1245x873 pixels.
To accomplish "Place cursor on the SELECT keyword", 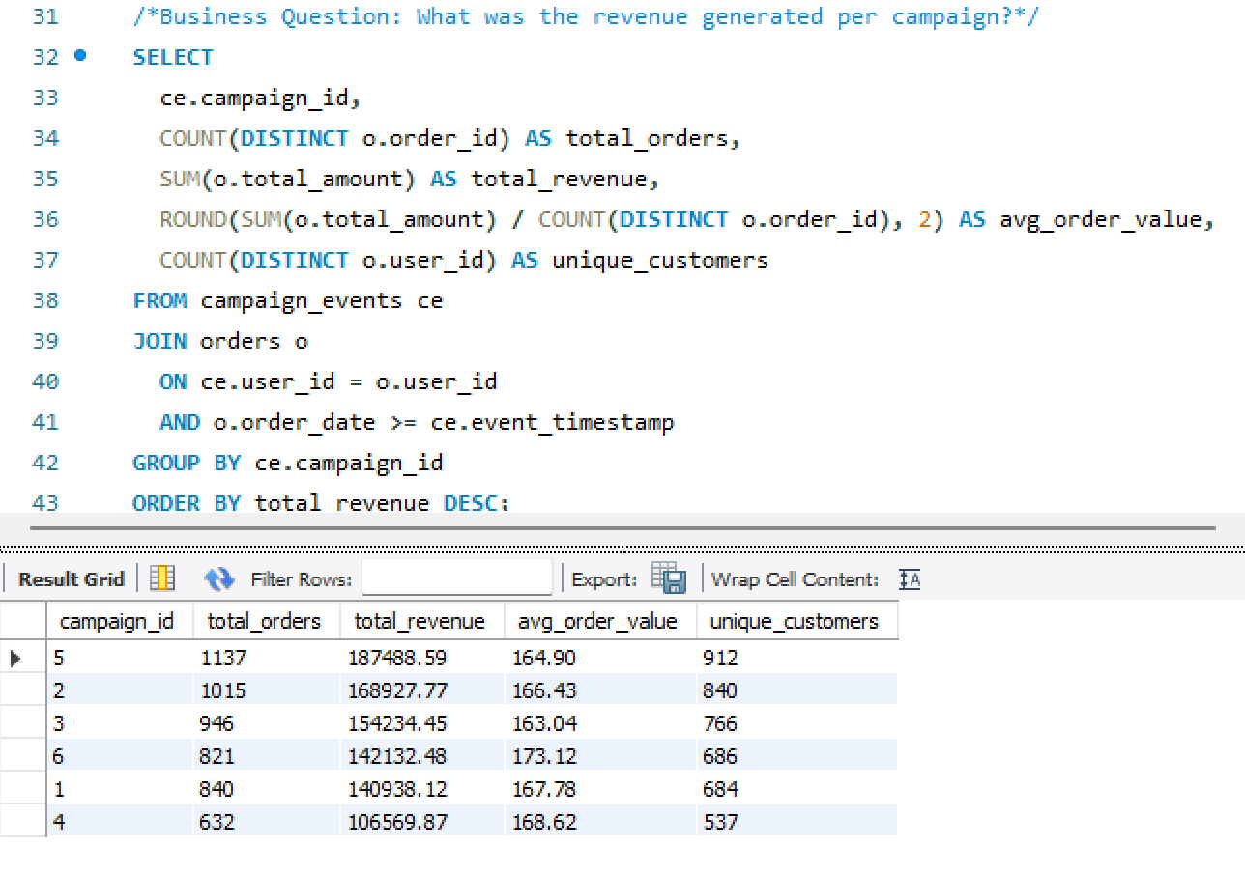I will pos(172,56).
